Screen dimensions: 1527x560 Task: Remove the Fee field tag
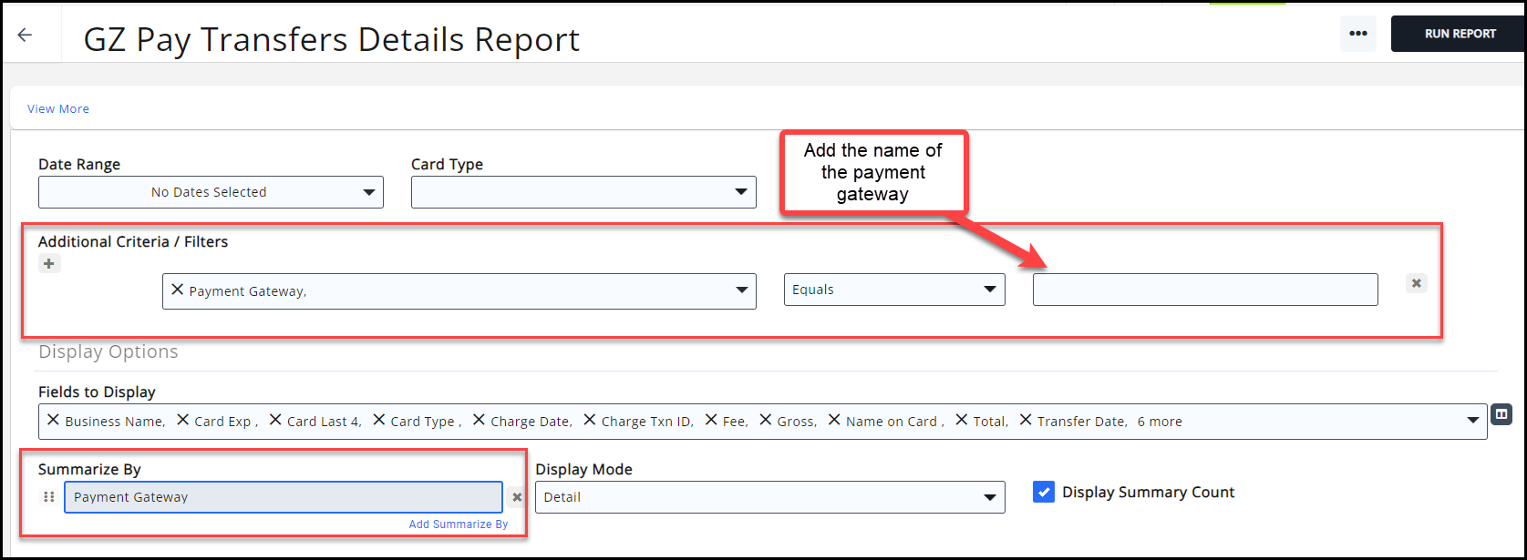point(711,421)
